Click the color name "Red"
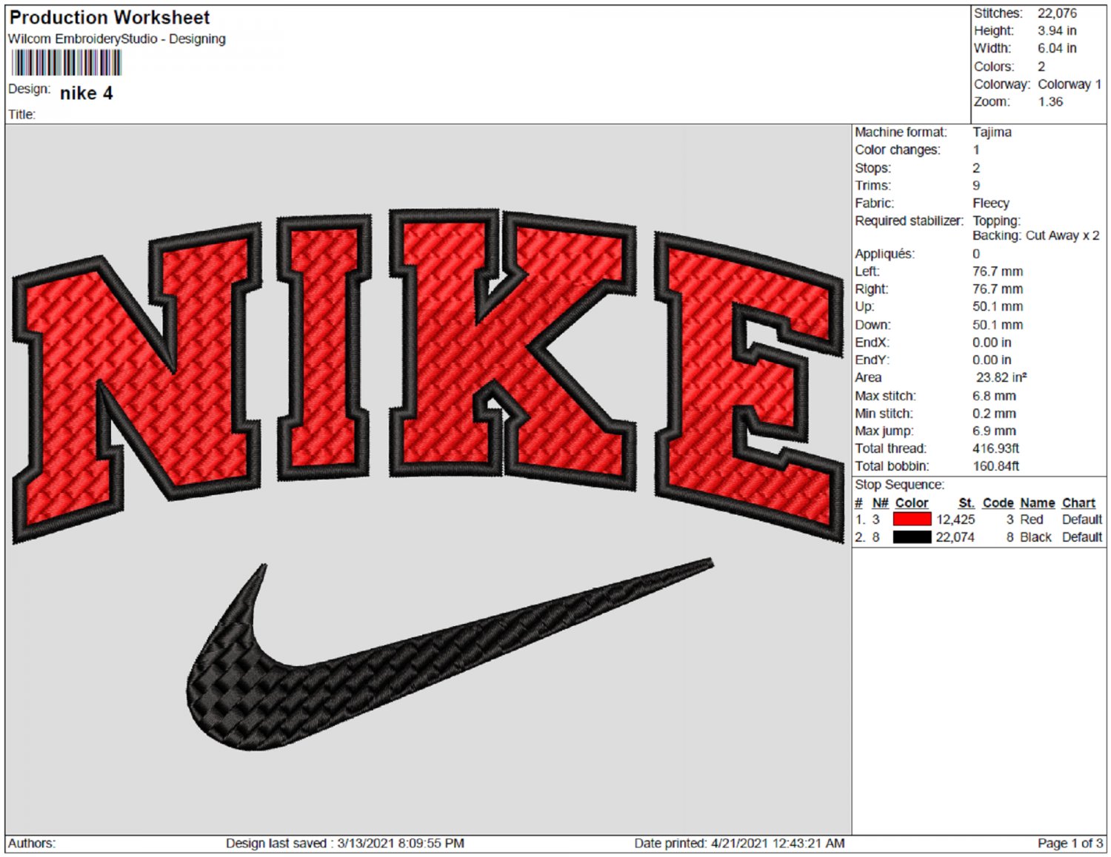 pyautogui.click(x=1032, y=520)
